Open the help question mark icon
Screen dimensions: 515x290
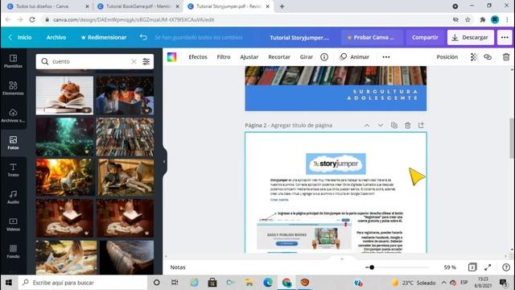(506, 267)
